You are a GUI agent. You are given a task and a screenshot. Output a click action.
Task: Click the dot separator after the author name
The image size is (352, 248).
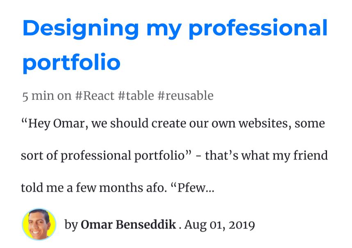tap(180, 228)
